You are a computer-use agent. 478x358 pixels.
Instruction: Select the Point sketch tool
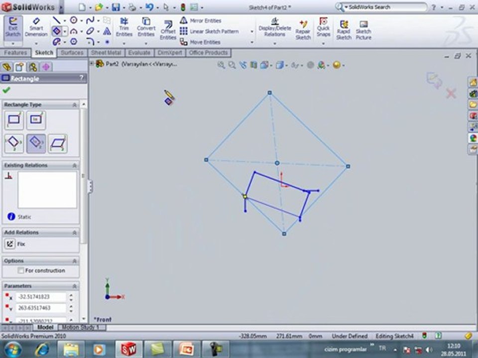[x=107, y=42]
